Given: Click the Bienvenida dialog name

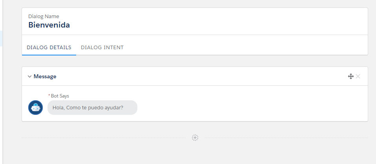Looking at the screenshot, I should click(x=49, y=25).
